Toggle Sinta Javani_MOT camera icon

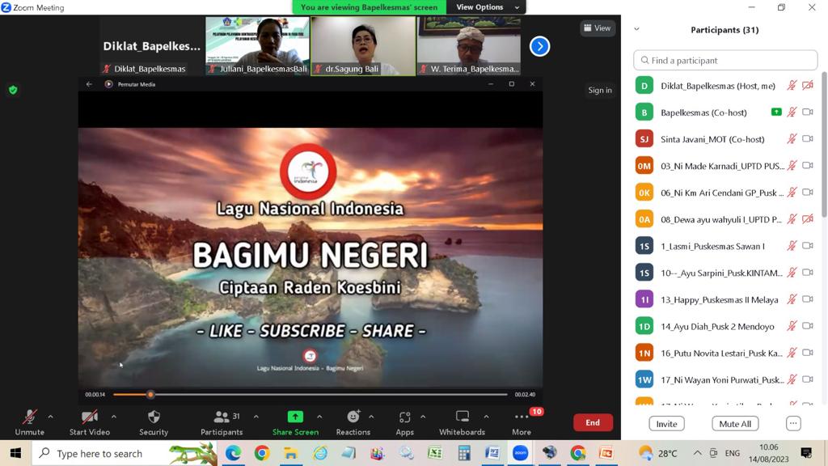808,139
